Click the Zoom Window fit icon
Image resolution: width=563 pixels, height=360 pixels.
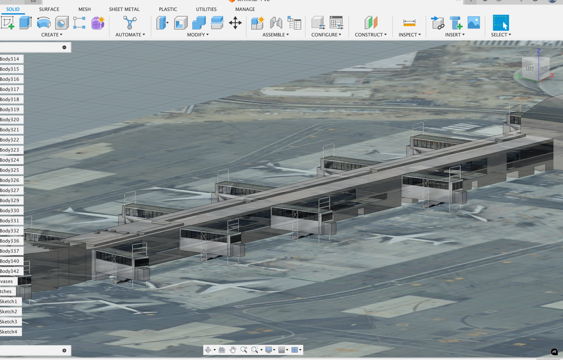255,350
